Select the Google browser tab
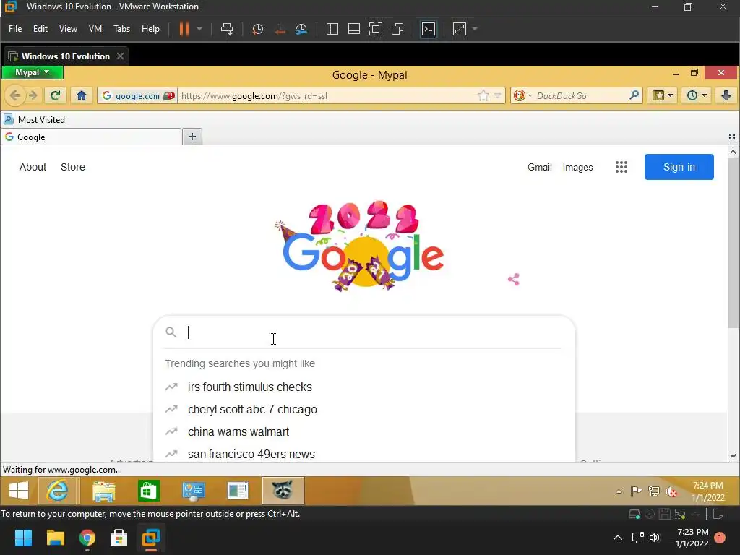The width and height of the screenshot is (740, 555). click(92, 137)
